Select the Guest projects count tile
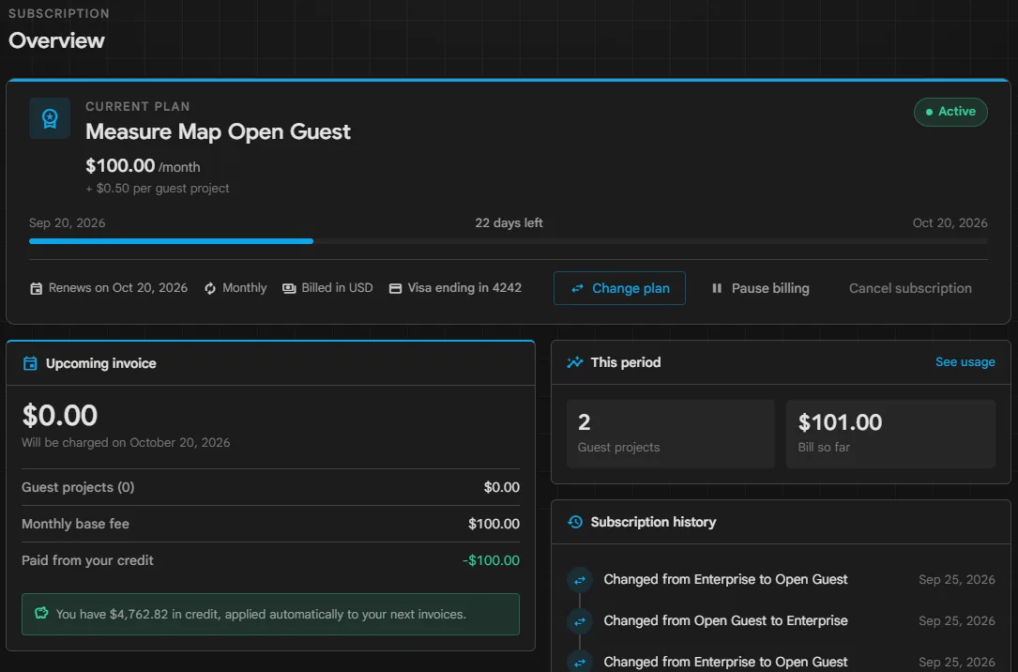This screenshot has height=672, width=1018. tap(671, 434)
